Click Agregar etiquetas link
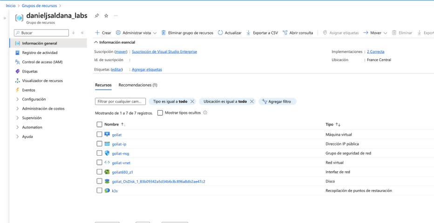 [147, 70]
